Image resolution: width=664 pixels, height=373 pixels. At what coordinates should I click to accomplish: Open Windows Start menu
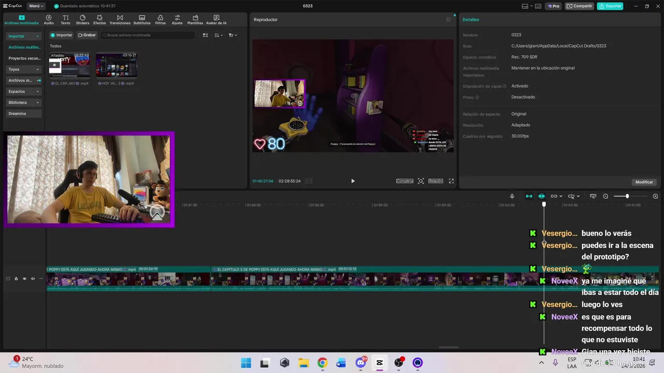(246, 363)
